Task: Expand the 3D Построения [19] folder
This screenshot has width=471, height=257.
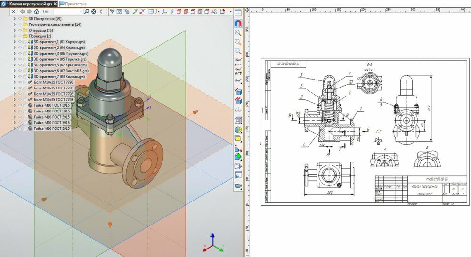Action: pos(15,19)
